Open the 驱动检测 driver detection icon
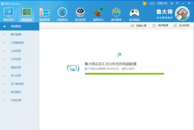The height and width of the screenshot is (130, 194). [x=80, y=12]
